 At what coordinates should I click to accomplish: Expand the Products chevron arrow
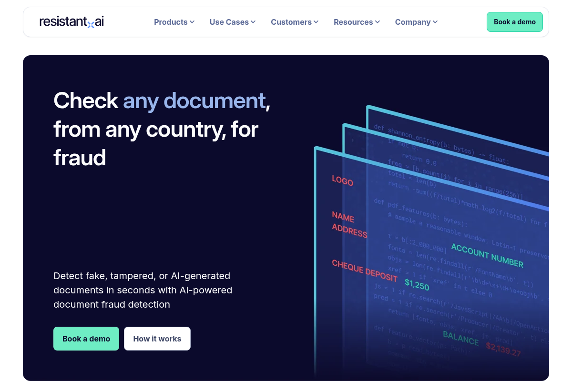192,22
